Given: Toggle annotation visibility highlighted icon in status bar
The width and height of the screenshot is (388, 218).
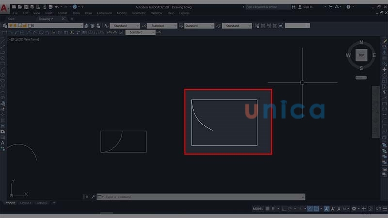Looking at the screenshot, I should point(326,209).
